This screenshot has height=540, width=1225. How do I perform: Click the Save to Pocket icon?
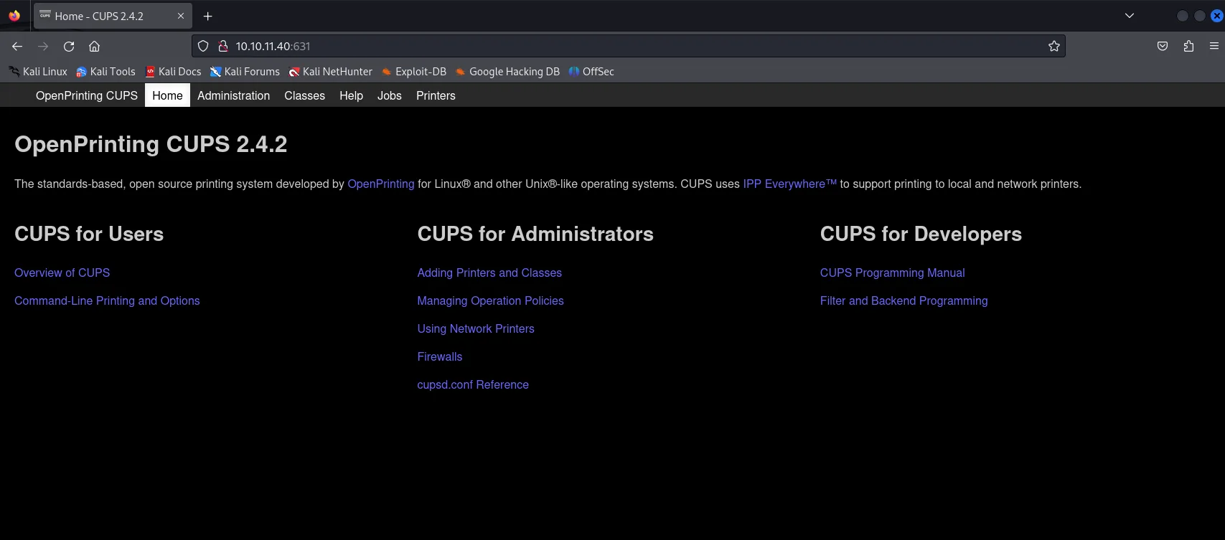click(x=1163, y=47)
